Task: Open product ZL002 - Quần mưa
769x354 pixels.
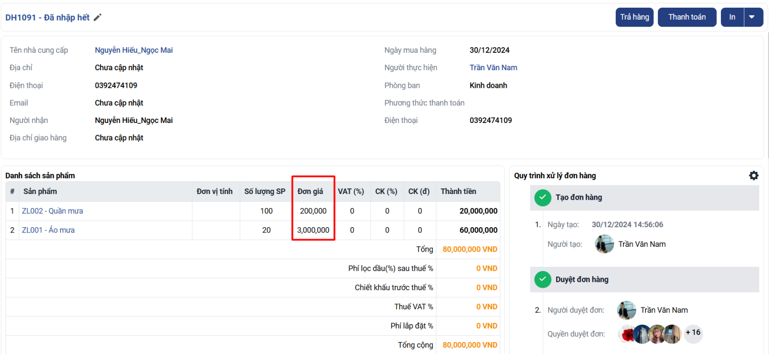Action: click(x=52, y=211)
